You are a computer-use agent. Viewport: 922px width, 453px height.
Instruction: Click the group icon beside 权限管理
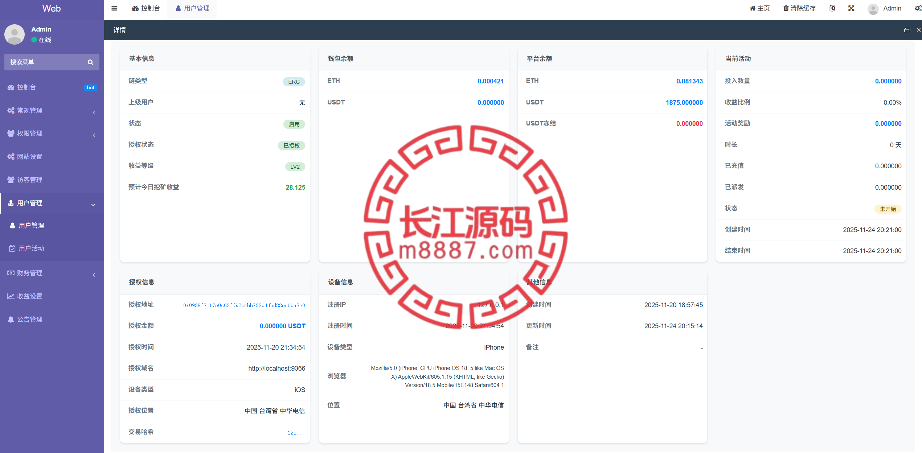[11, 133]
